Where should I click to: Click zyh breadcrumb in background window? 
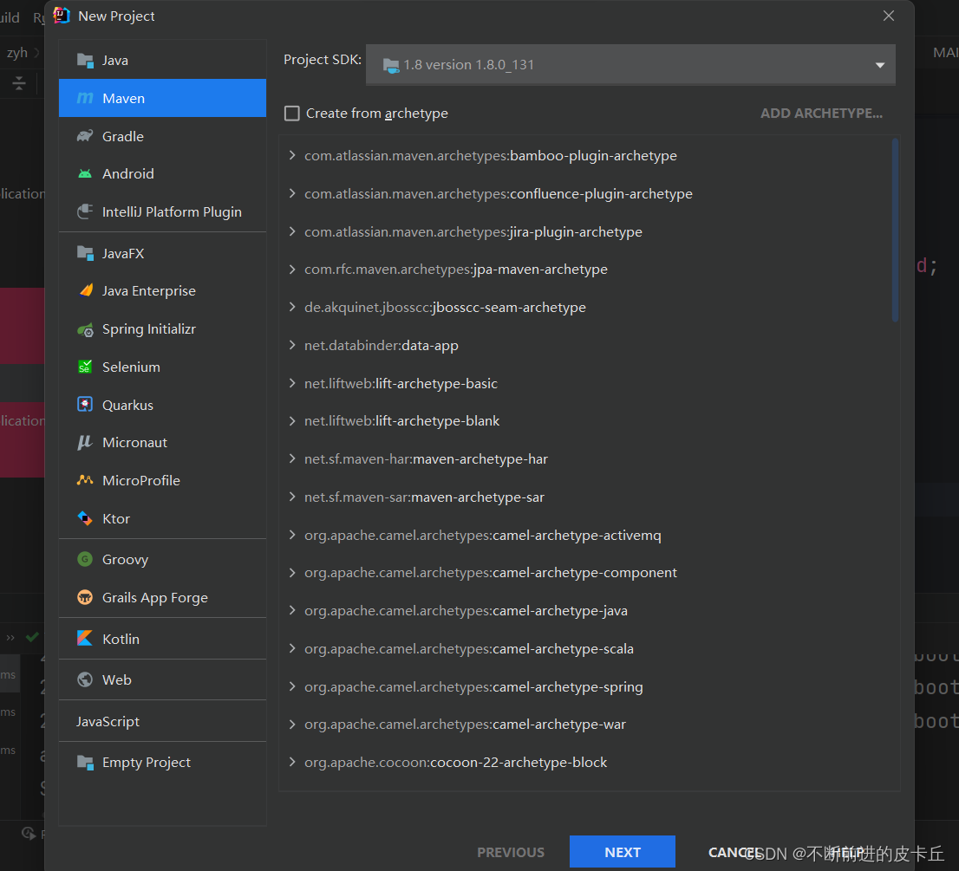(x=17, y=53)
